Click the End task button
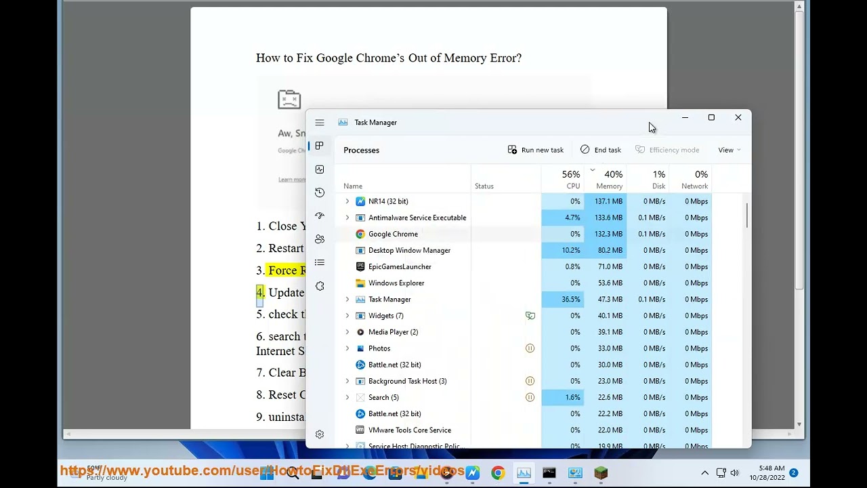Viewport: 867px width, 488px height. tap(601, 150)
